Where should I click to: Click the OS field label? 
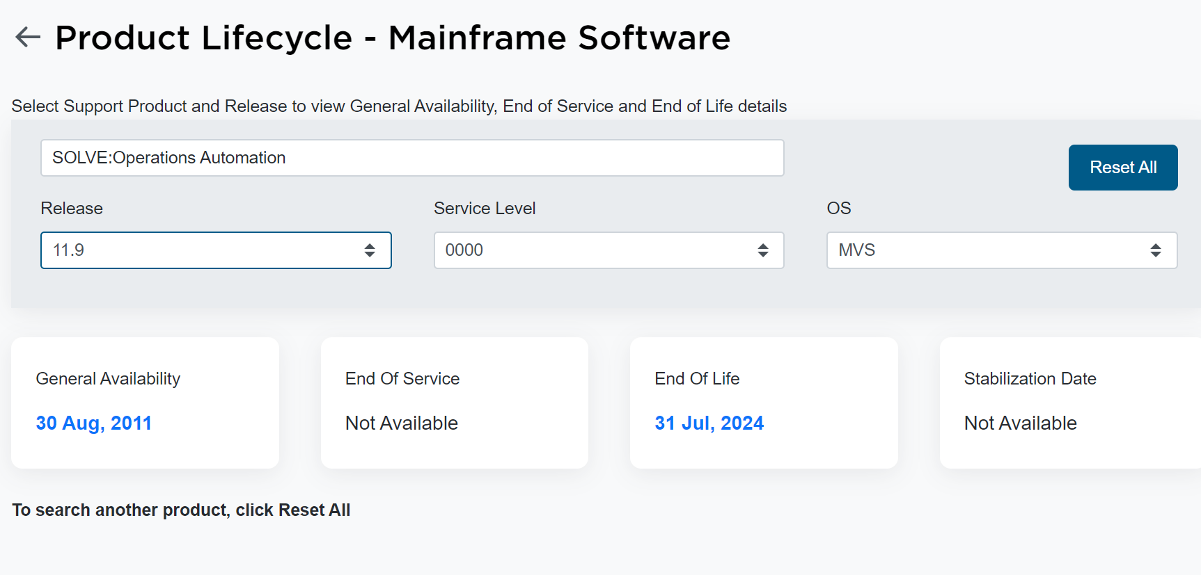[x=839, y=209]
